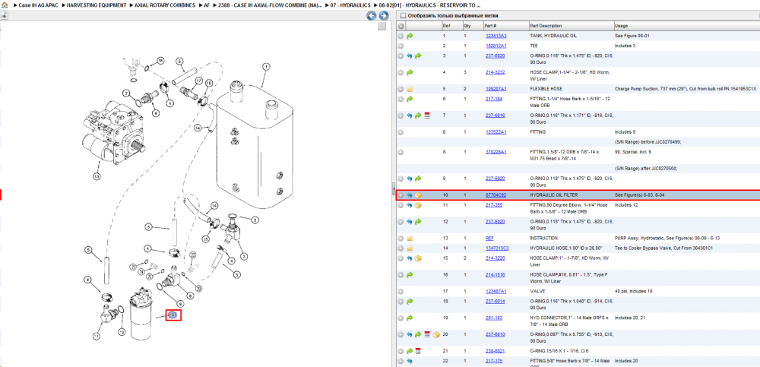Open part number link 217-355
The image size is (760, 367).
point(493,205)
